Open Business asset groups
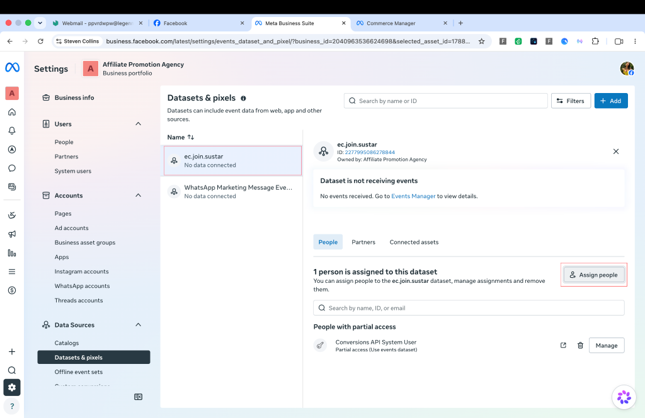The height and width of the screenshot is (418, 645). pyautogui.click(x=85, y=242)
